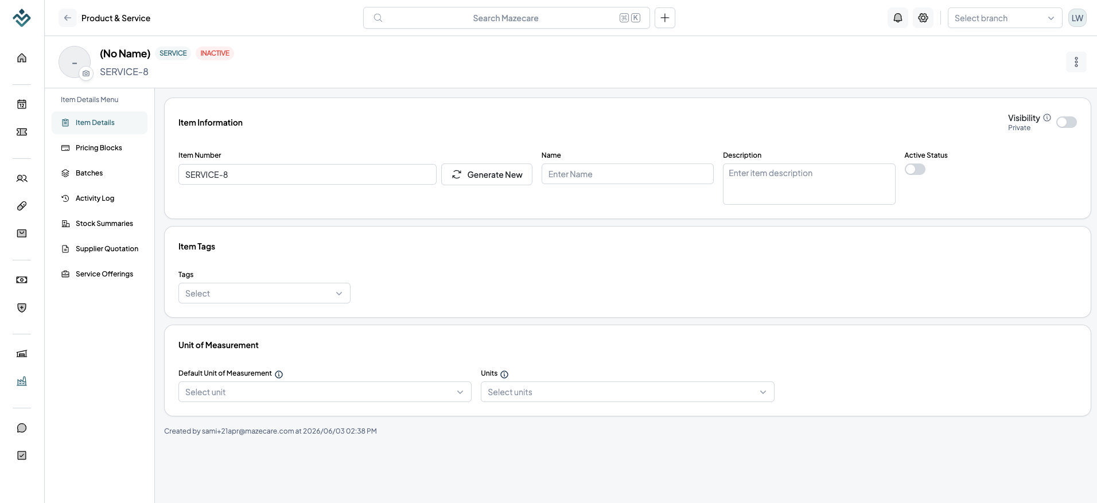
Task: Toggle the Visibility Private switch
Action: coord(1067,122)
